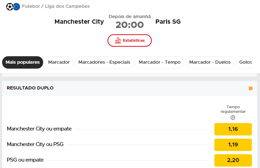Open the Estatísticas button
260x168 pixels.
pos(129,40)
